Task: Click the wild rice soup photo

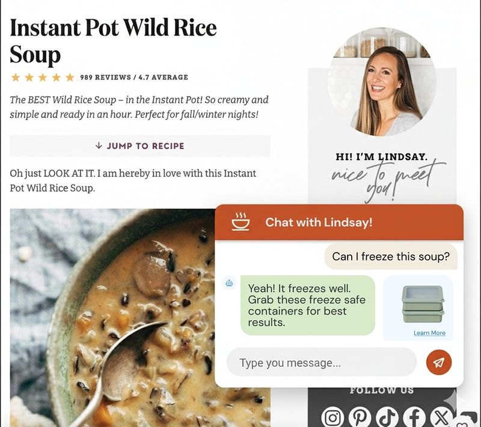Action: (x=113, y=318)
